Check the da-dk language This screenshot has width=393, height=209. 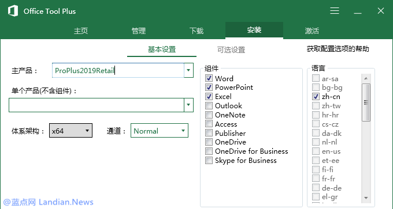coord(316,133)
